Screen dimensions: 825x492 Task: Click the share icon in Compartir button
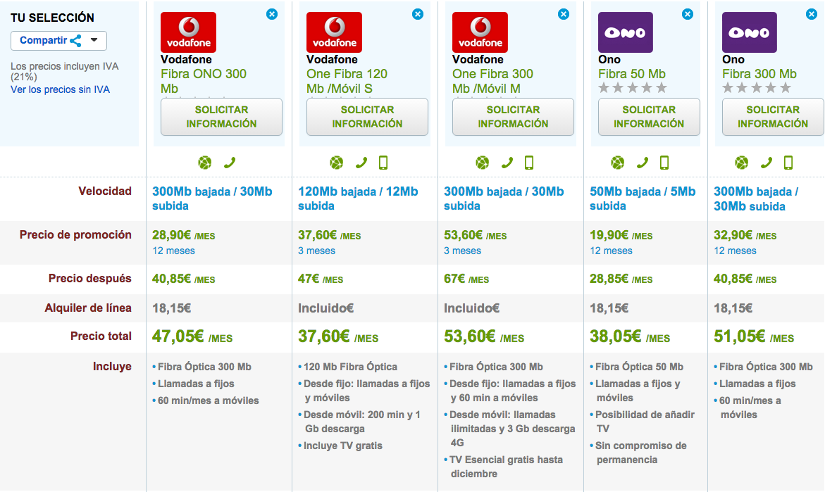(75, 40)
